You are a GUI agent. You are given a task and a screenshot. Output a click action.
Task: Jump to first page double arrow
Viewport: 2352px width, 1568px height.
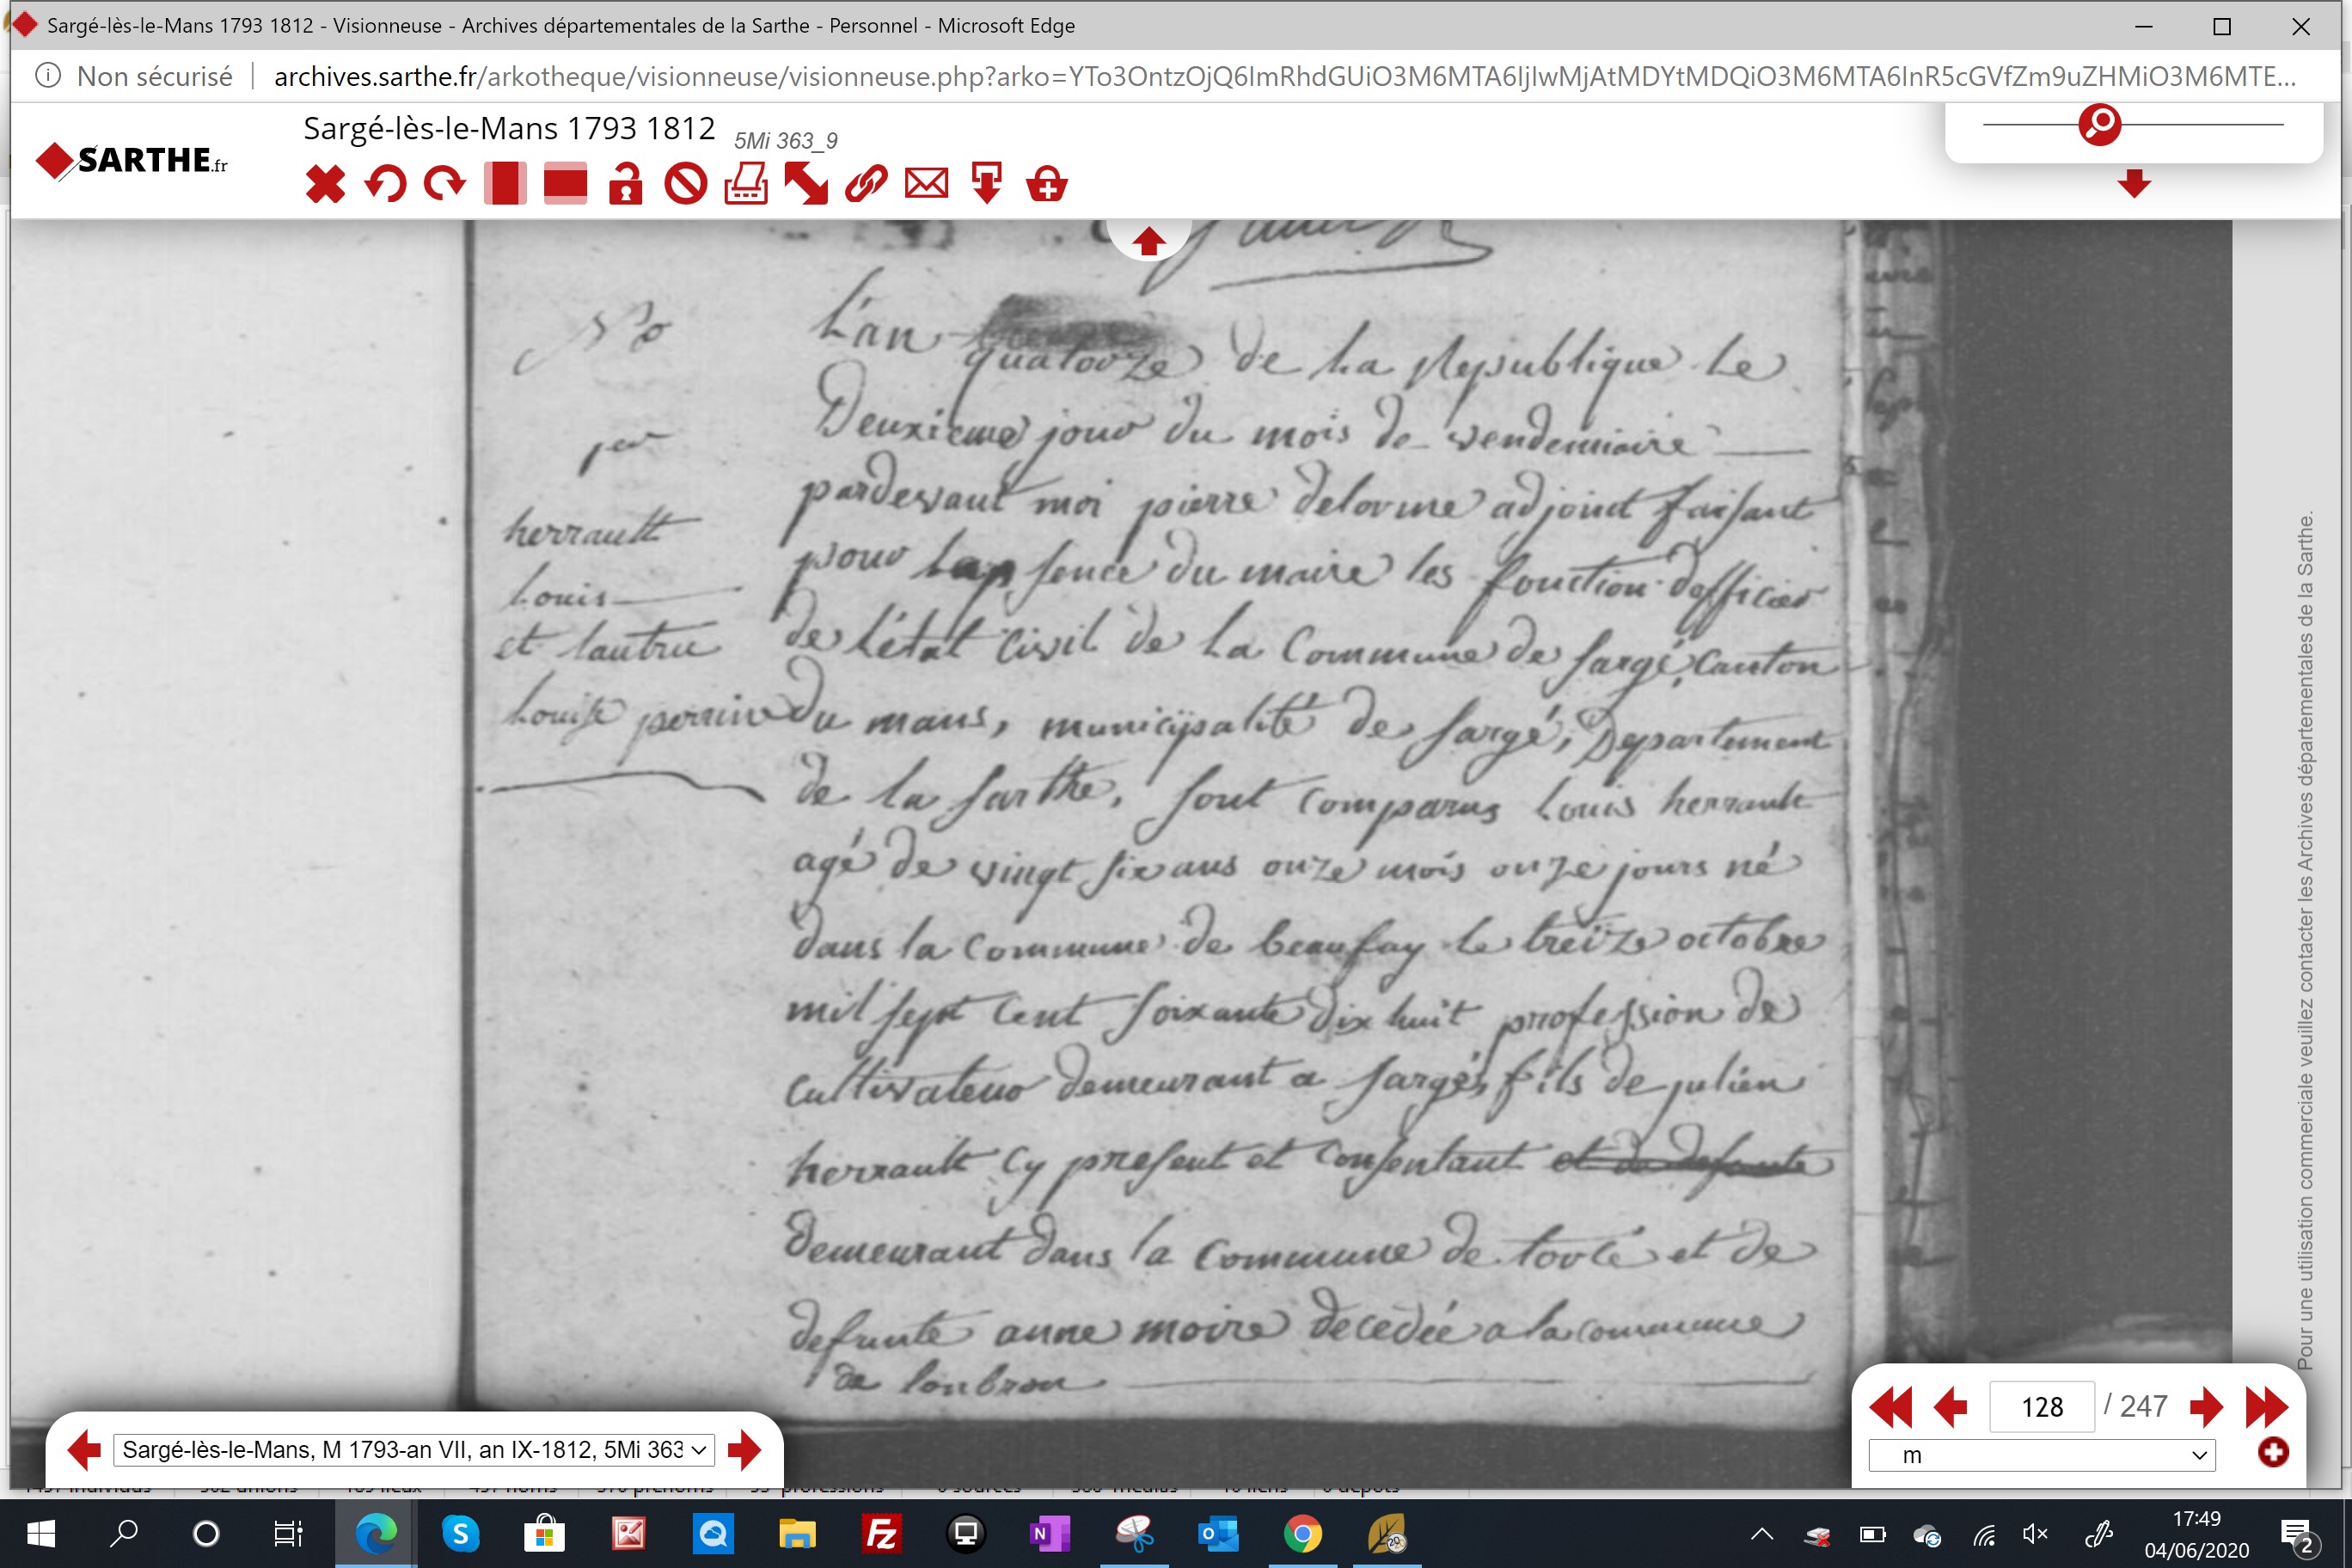(x=1890, y=1407)
